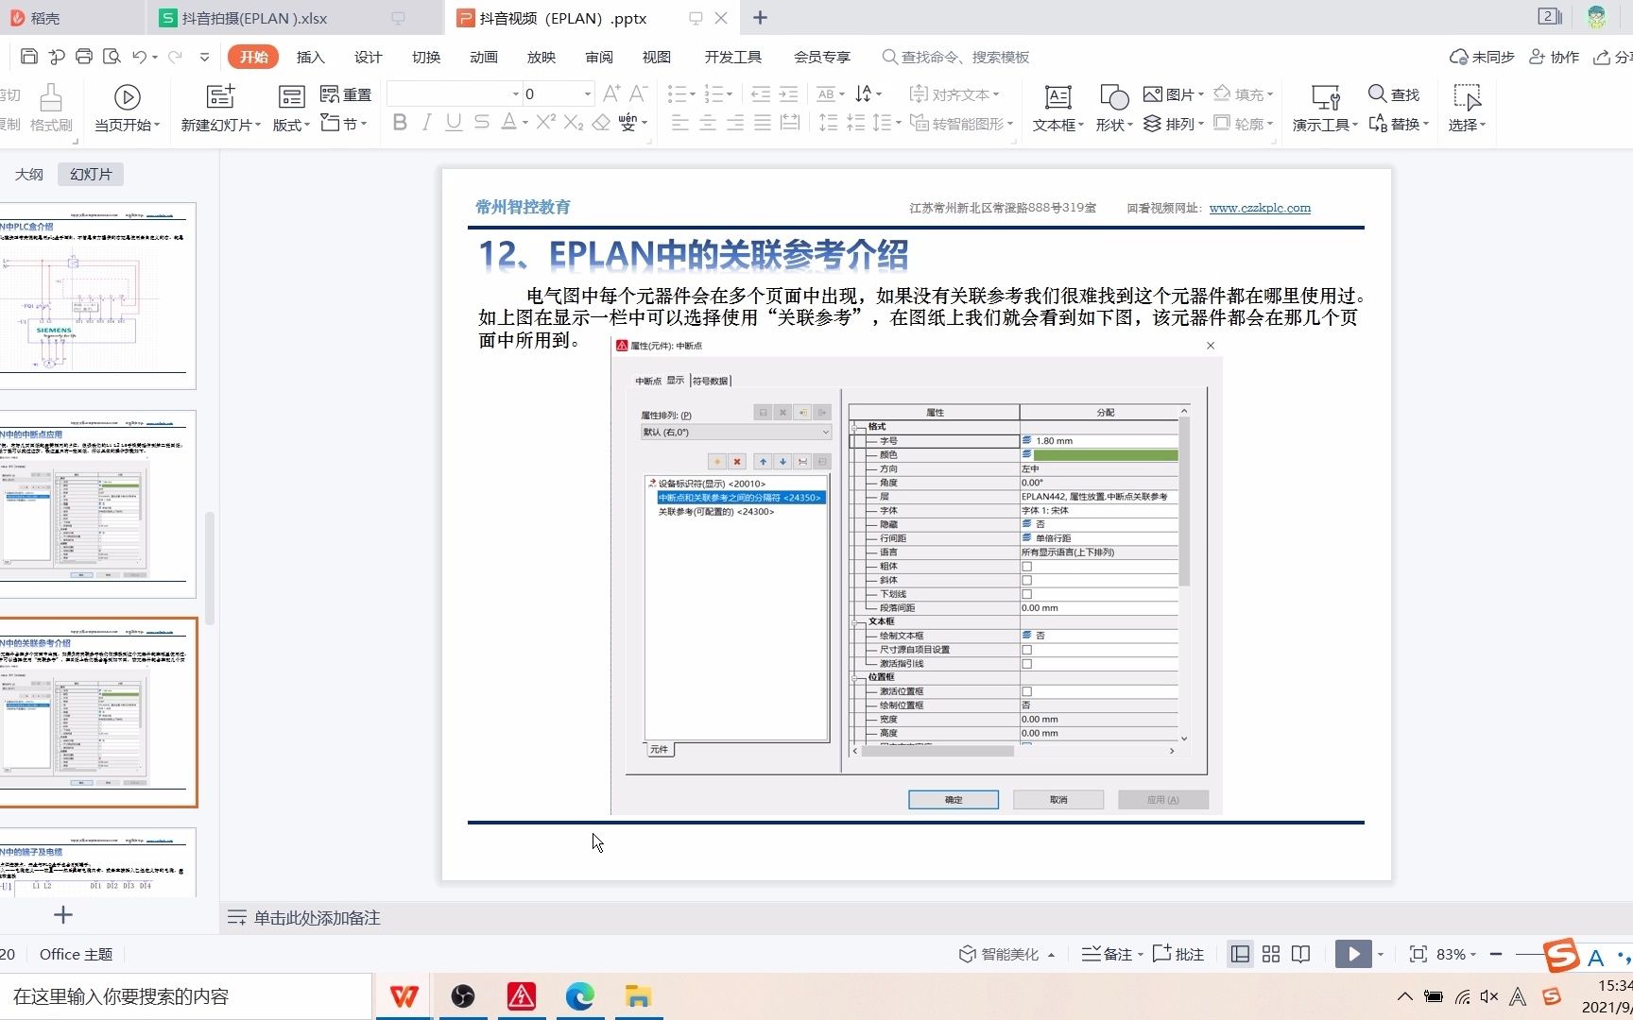Open font color dropdown arrow

[x=524, y=123]
